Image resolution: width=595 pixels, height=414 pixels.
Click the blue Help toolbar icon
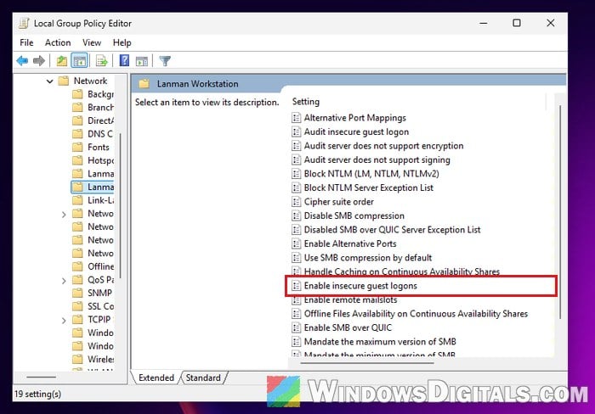click(124, 60)
